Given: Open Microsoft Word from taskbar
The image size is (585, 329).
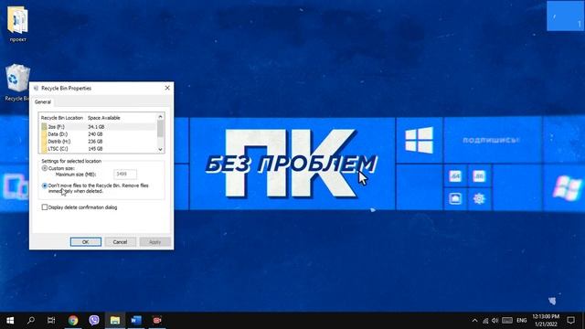Looking at the screenshot, I should click(x=136, y=320).
